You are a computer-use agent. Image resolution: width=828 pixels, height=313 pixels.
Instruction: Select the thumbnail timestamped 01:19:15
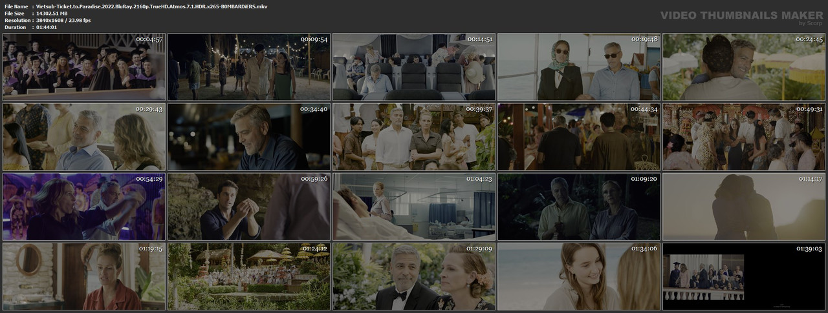[84, 276]
